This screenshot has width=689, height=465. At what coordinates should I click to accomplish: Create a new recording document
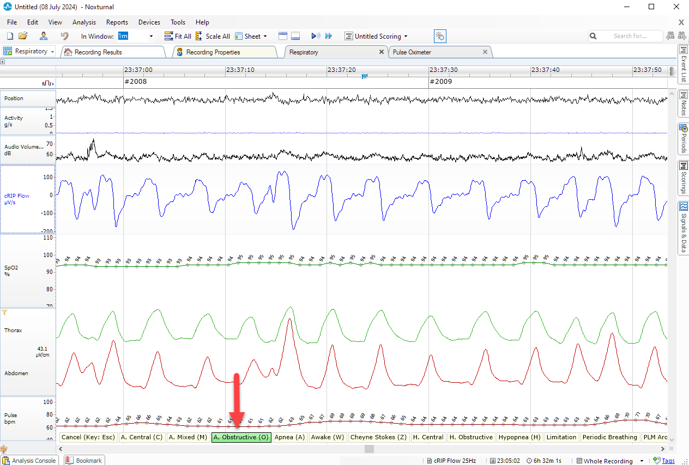click(10, 36)
